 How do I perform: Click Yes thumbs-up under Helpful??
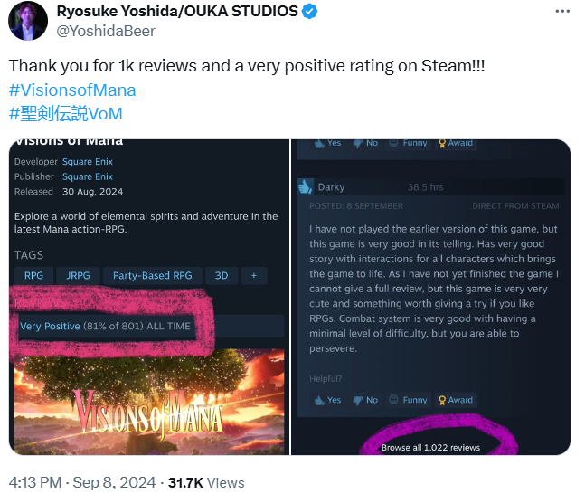coord(326,399)
